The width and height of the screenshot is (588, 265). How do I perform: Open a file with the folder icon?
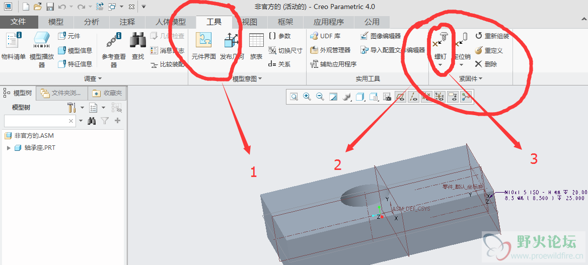pyautogui.click(x=37, y=7)
